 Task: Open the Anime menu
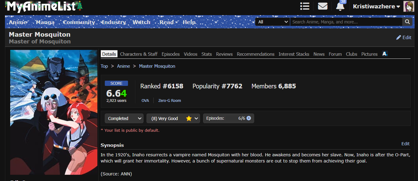click(x=18, y=22)
